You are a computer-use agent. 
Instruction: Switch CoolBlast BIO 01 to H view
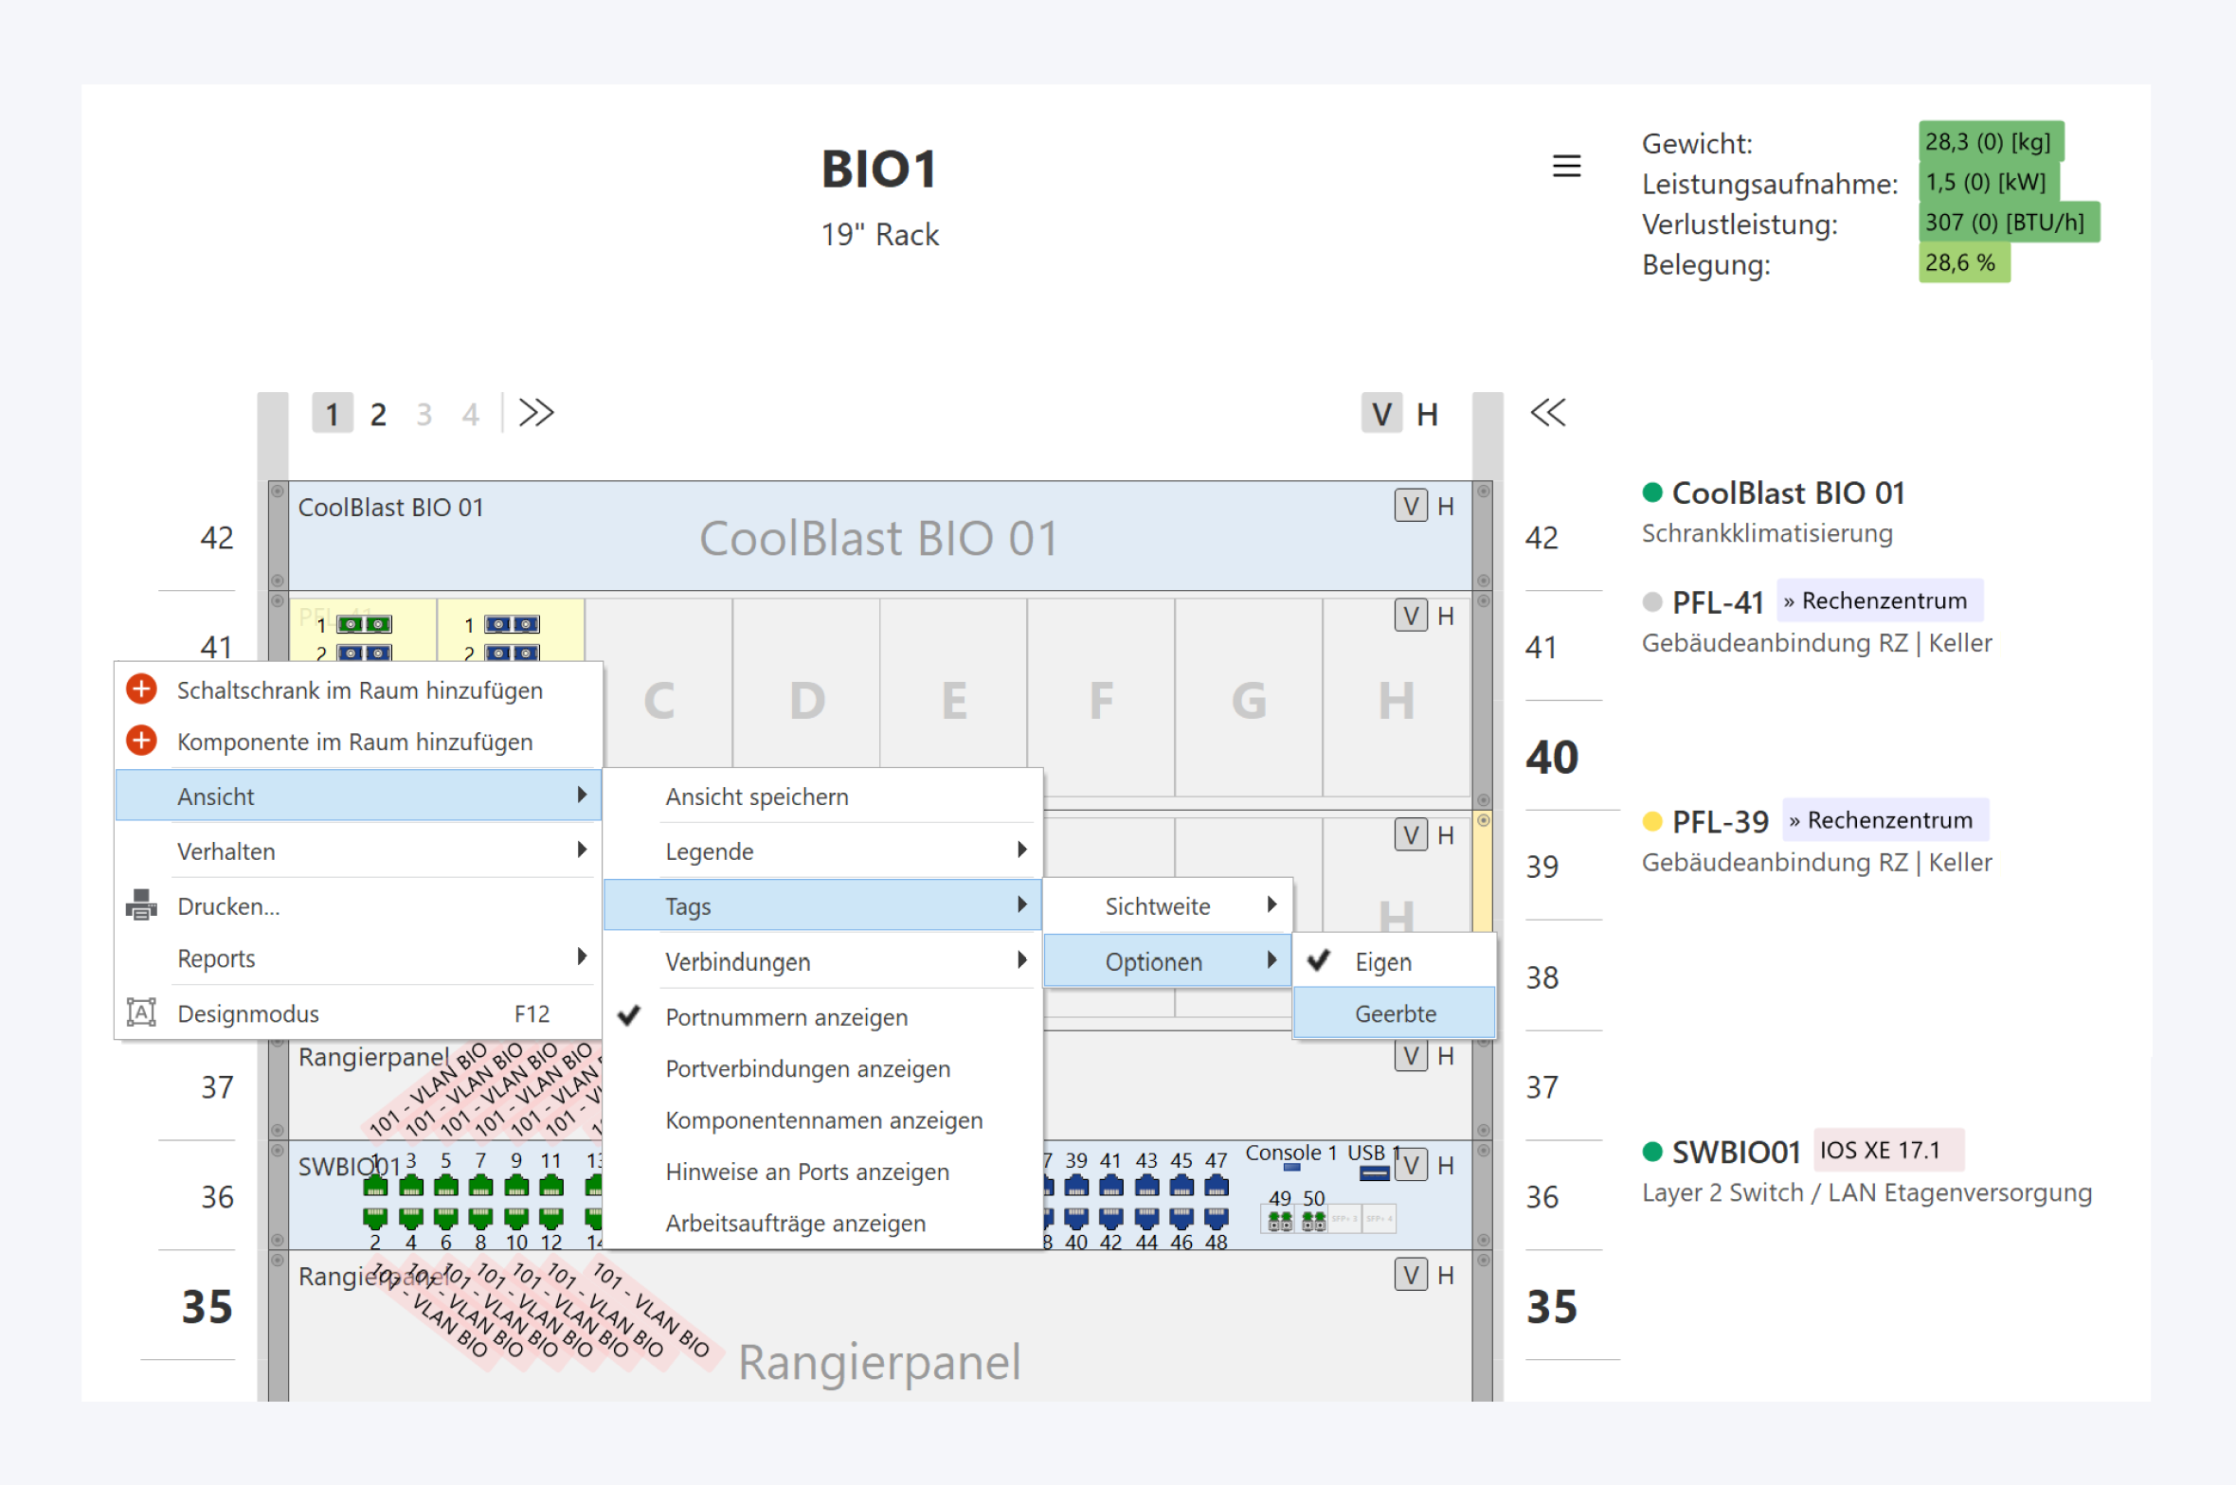(1446, 507)
